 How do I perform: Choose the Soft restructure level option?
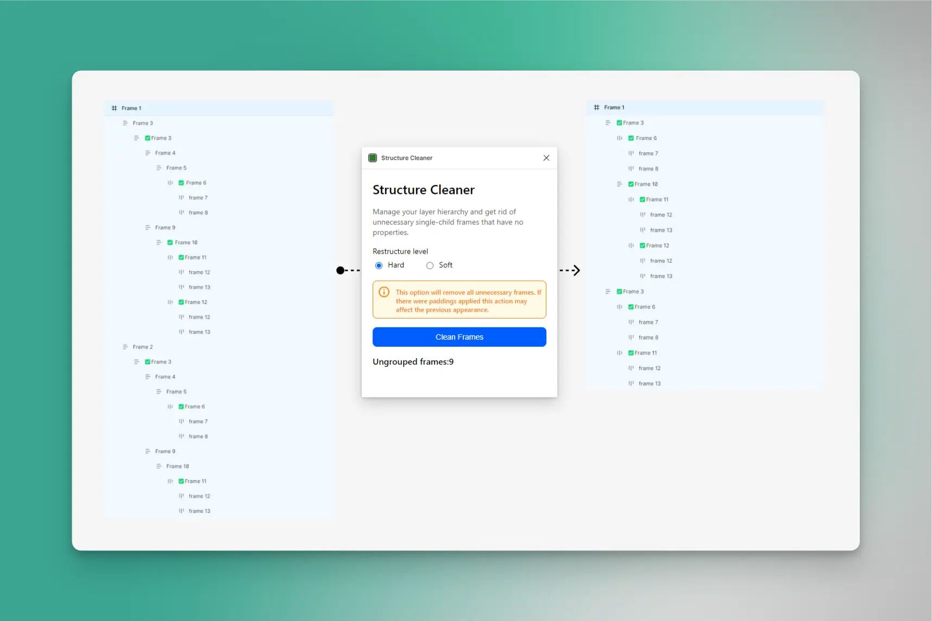coord(430,265)
